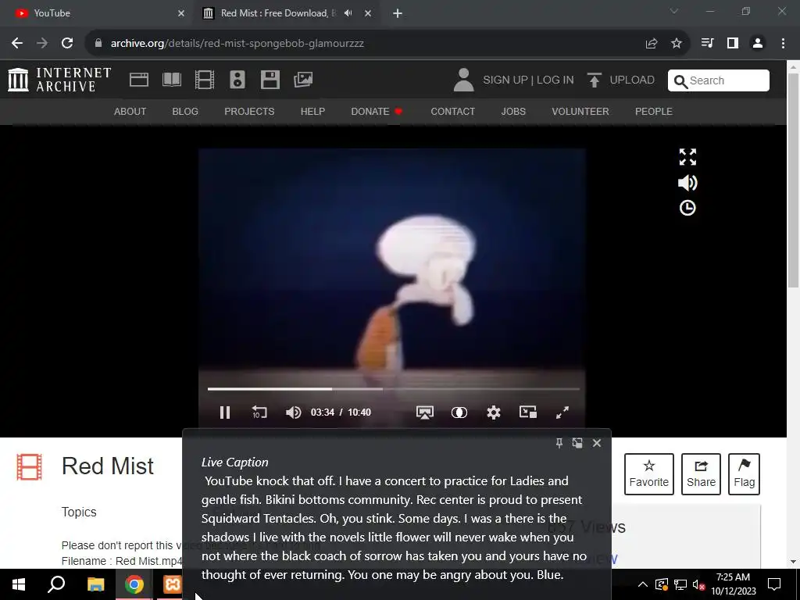Open the Software floppy-disk icon
The image size is (800, 600).
[270, 80]
